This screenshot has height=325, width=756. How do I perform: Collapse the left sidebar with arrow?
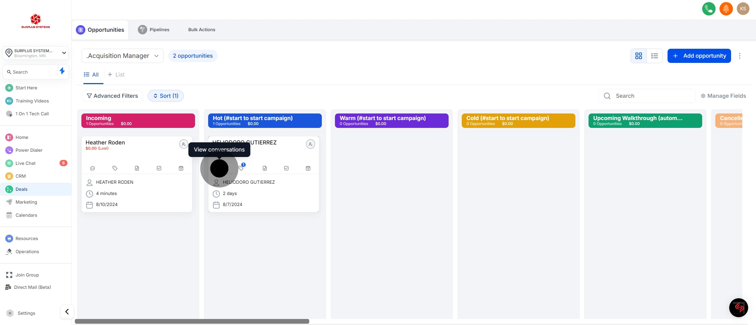click(x=67, y=312)
